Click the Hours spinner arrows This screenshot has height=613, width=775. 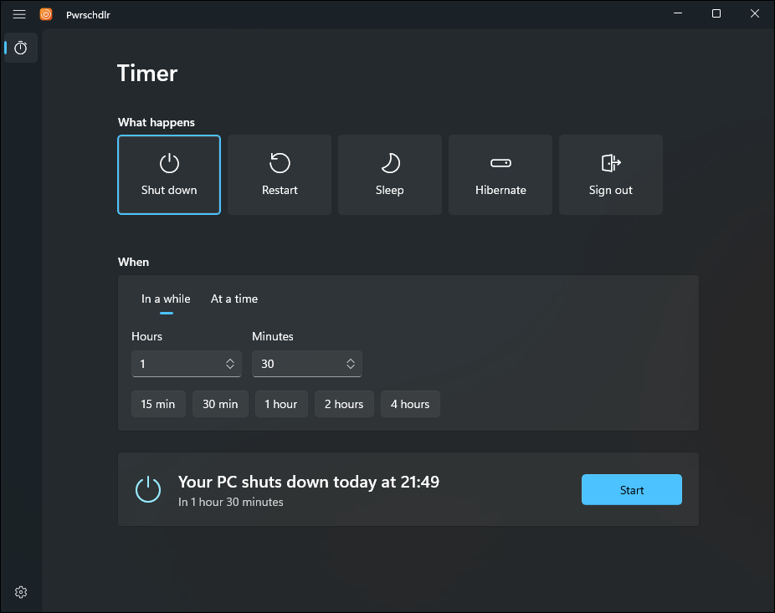point(230,364)
